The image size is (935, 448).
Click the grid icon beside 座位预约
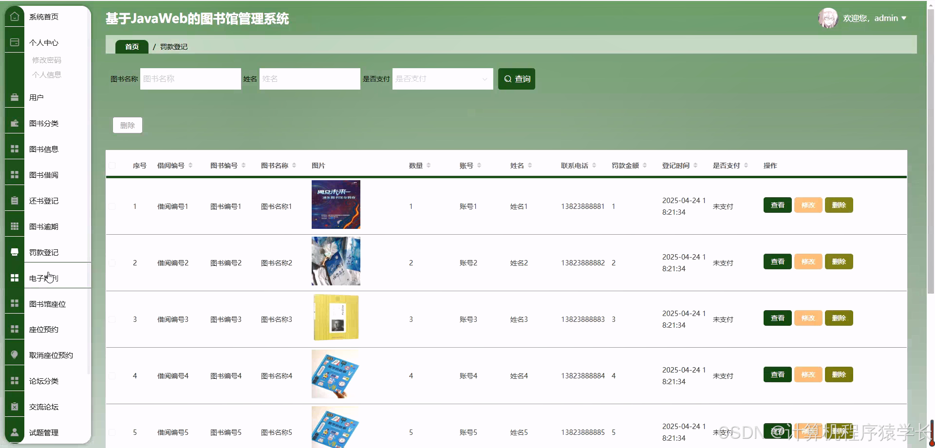pos(15,329)
